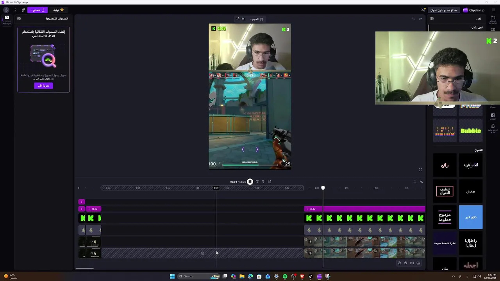Select the Bubble text style
The height and width of the screenshot is (281, 500).
pos(471,131)
